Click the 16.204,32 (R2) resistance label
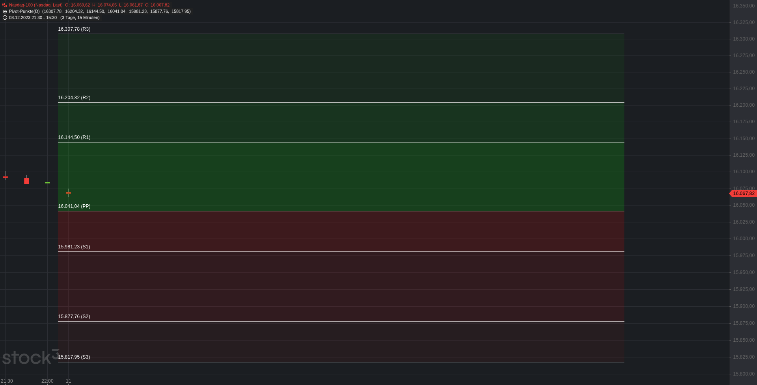 (74, 98)
